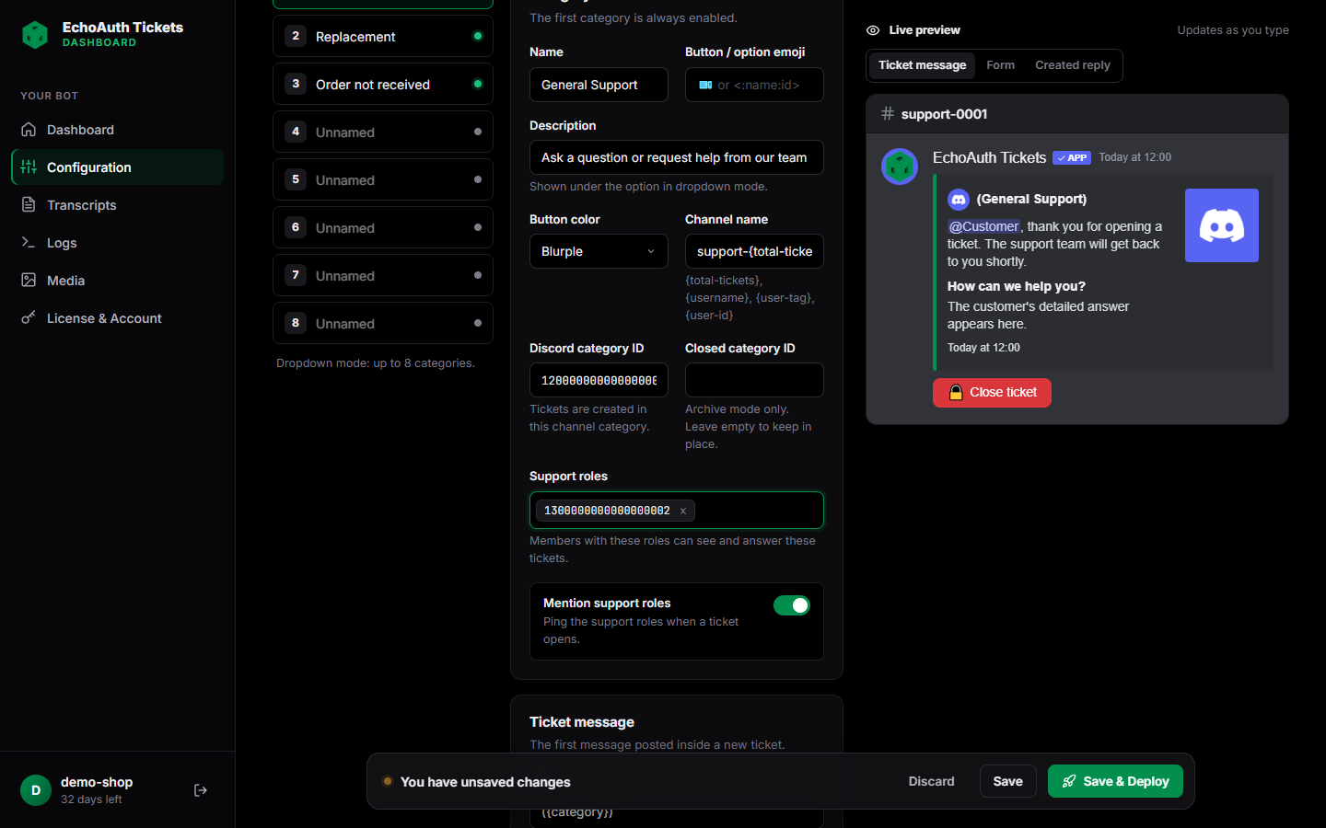Click the "32 days left" text
The height and width of the screenshot is (828, 1326).
click(91, 799)
